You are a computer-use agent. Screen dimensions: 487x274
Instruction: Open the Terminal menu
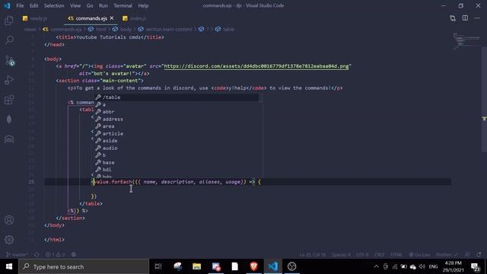[x=123, y=5]
